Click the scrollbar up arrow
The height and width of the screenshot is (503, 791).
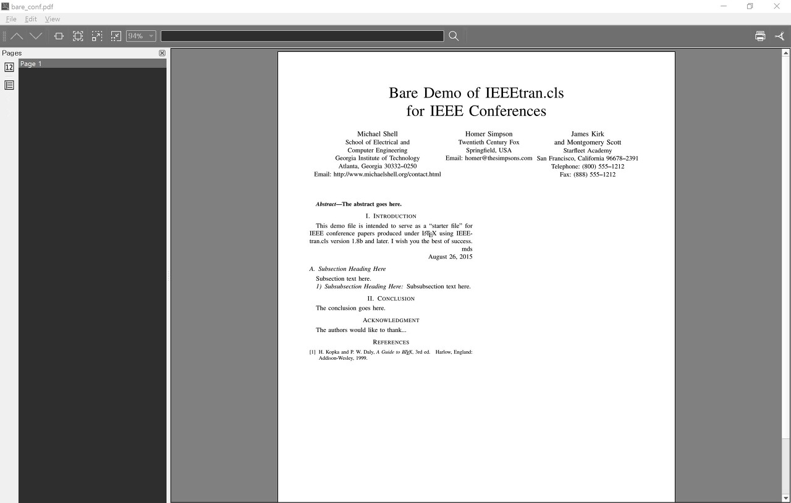786,53
